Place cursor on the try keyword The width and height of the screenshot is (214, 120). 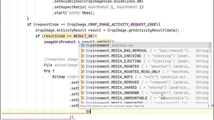pyautogui.click(x=47, y=71)
